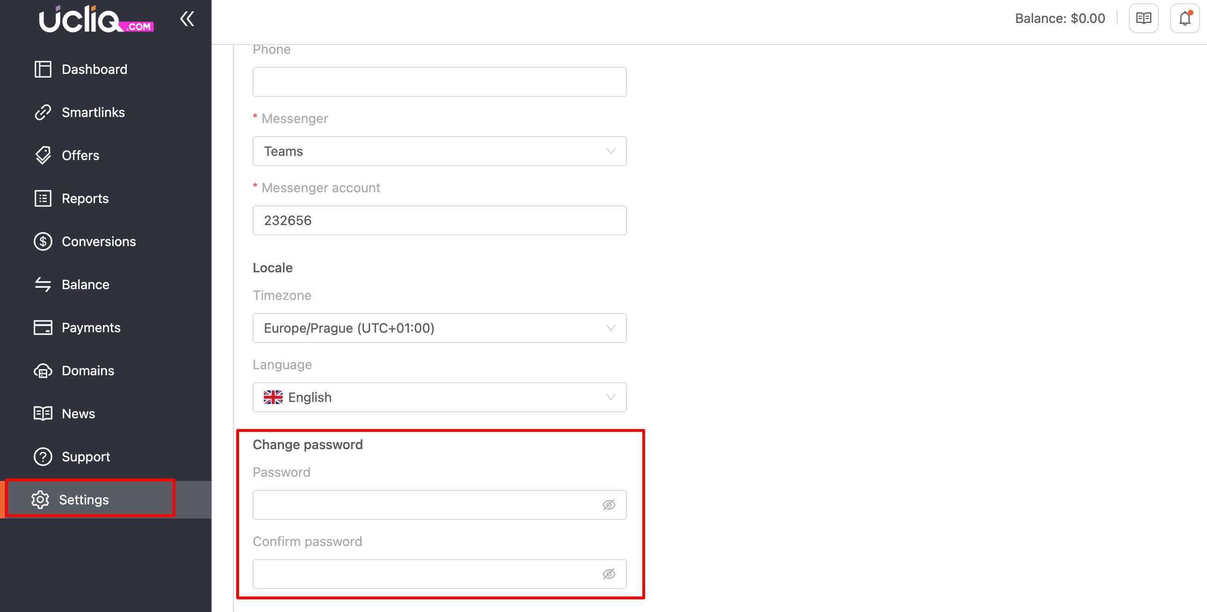1207x612 pixels.
Task: Click the Domains cloud icon
Action: (x=43, y=371)
